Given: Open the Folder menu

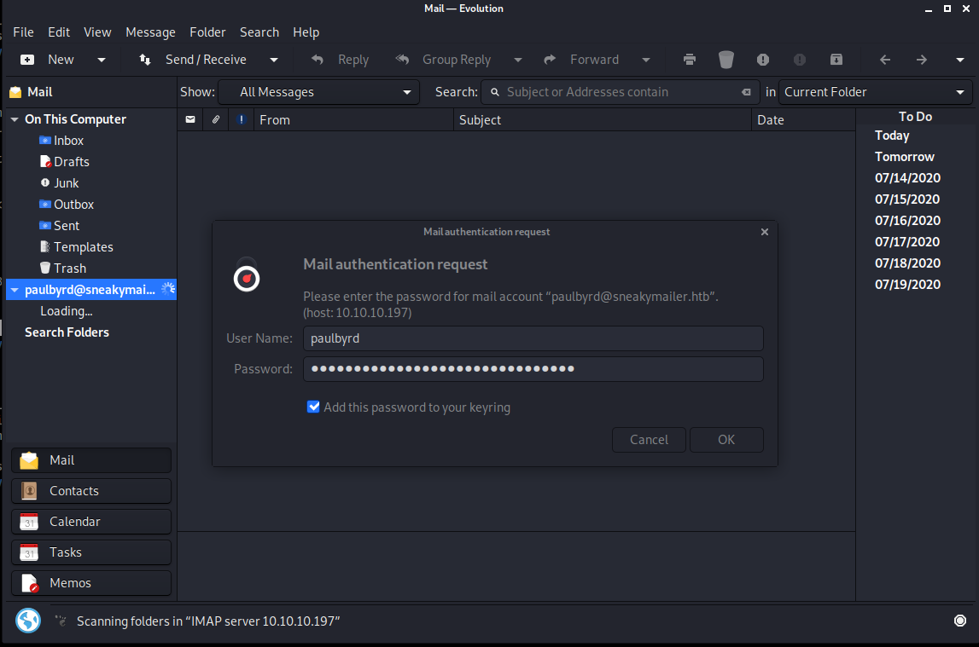Looking at the screenshot, I should [207, 32].
